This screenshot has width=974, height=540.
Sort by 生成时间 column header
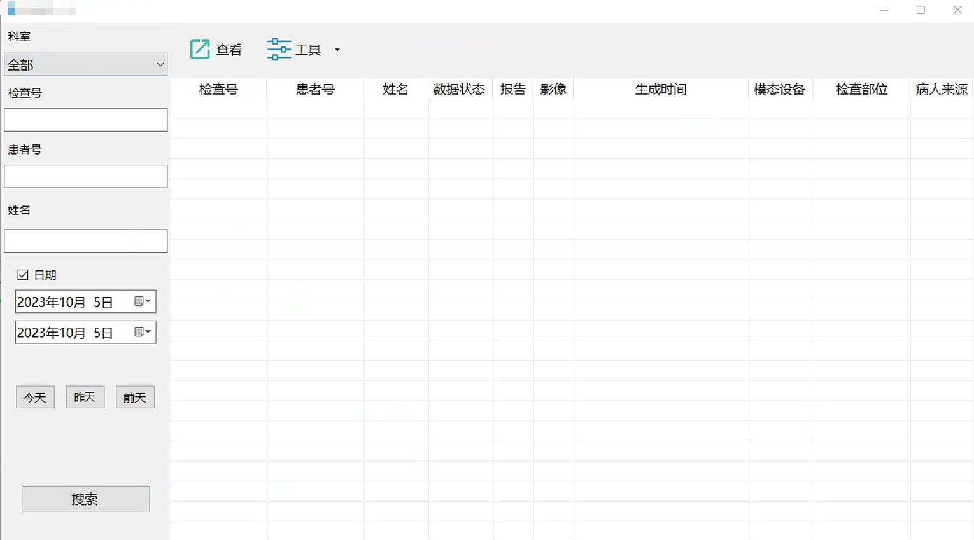coord(661,89)
